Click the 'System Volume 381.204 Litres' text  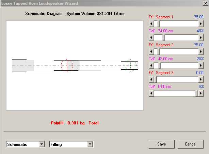[95, 14]
